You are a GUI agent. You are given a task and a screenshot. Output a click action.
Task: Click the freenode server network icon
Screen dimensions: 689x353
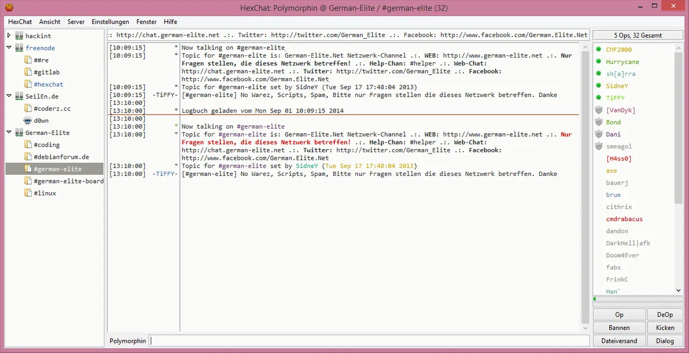19,48
